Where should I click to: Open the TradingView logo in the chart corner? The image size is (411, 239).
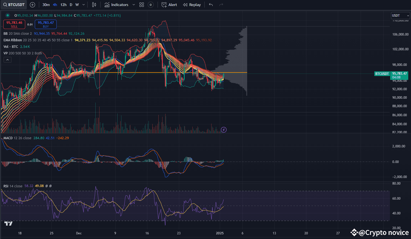[8, 224]
